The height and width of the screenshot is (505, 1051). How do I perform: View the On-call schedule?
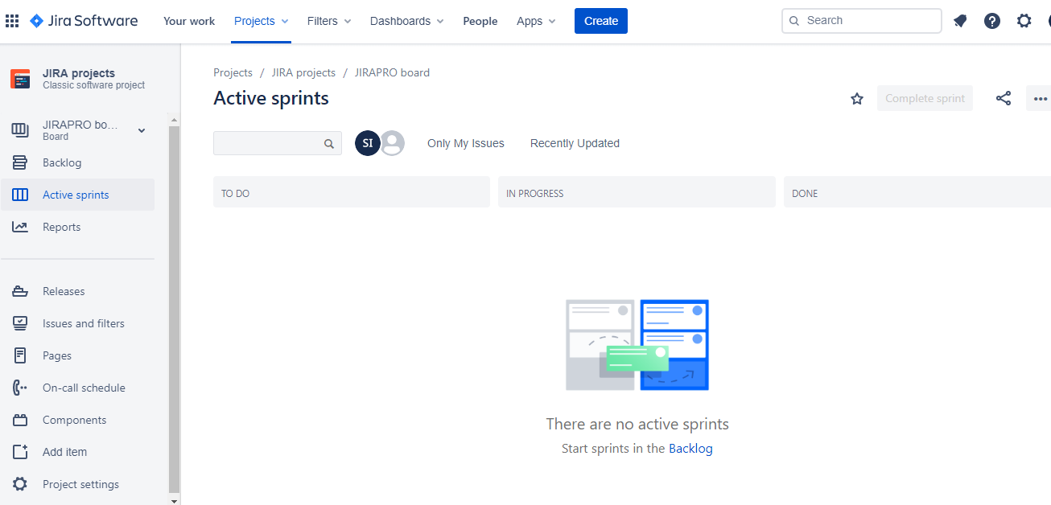click(84, 387)
